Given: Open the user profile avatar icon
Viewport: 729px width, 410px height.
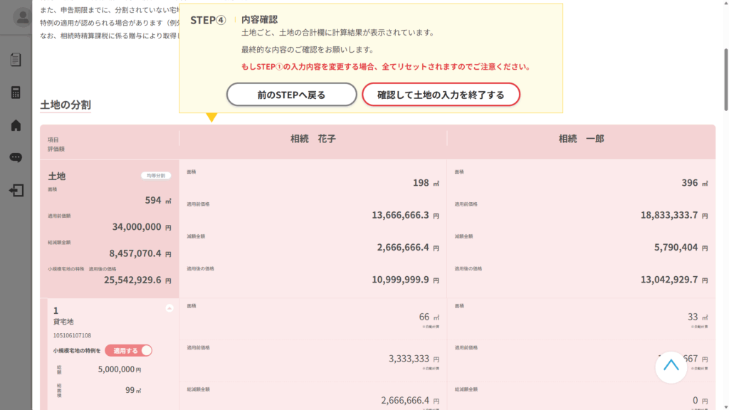Looking at the screenshot, I should coord(22,18).
